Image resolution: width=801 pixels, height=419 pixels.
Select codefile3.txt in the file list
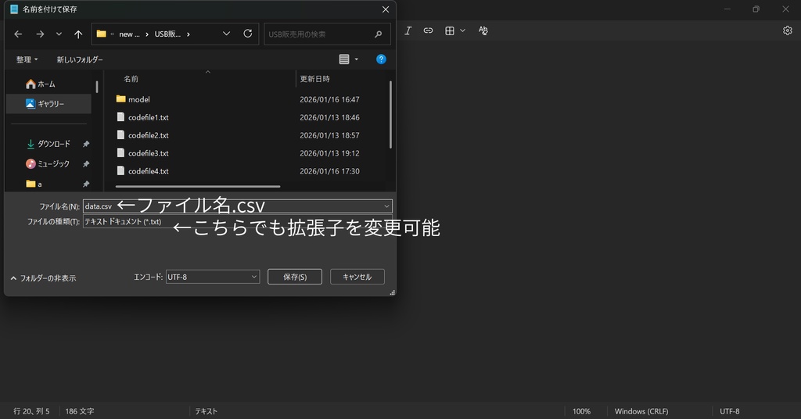point(142,153)
